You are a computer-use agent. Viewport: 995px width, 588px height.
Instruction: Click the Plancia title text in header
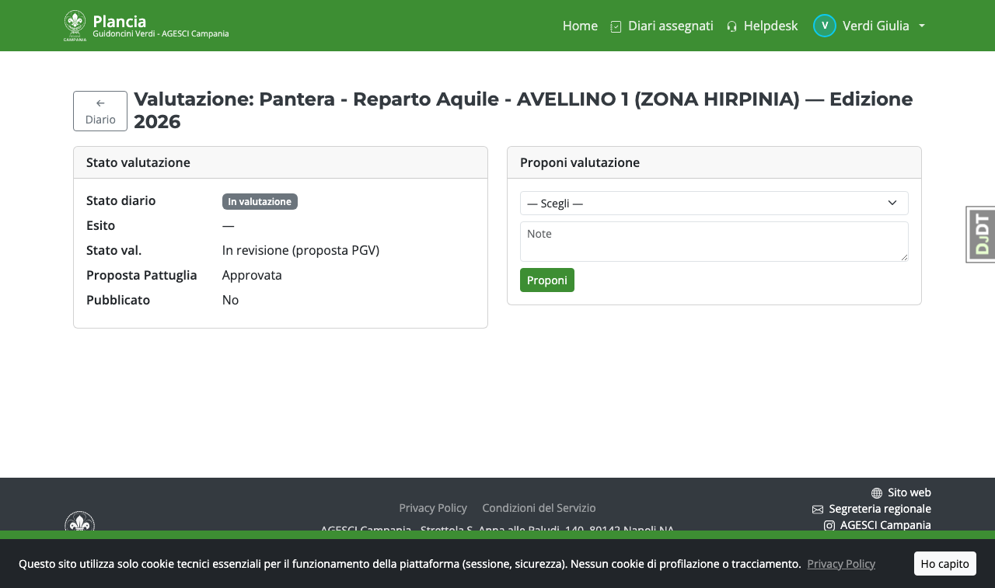tap(119, 21)
